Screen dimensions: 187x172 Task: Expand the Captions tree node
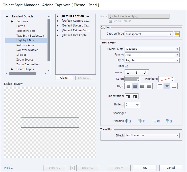click(x=12, y=21)
